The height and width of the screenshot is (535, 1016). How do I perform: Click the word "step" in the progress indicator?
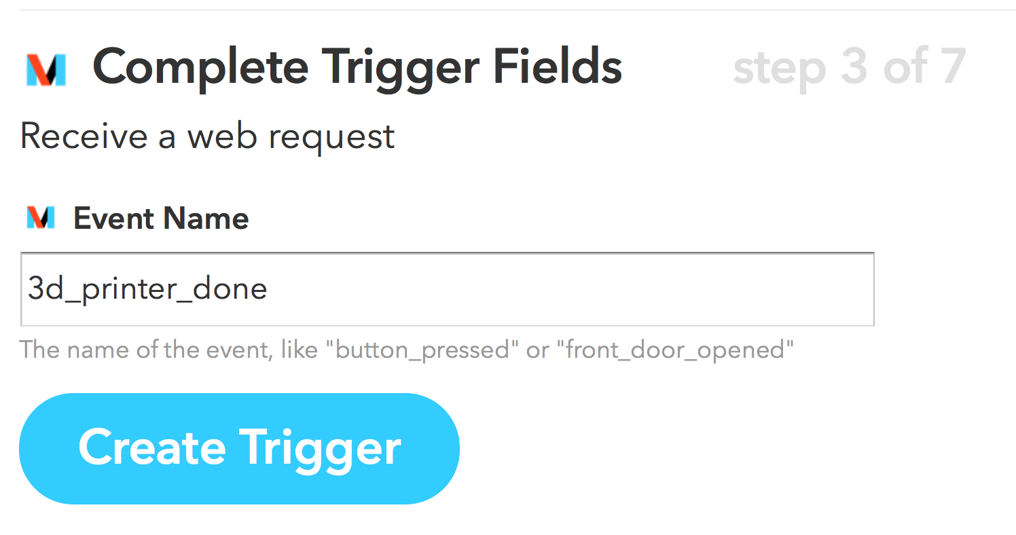point(779,69)
